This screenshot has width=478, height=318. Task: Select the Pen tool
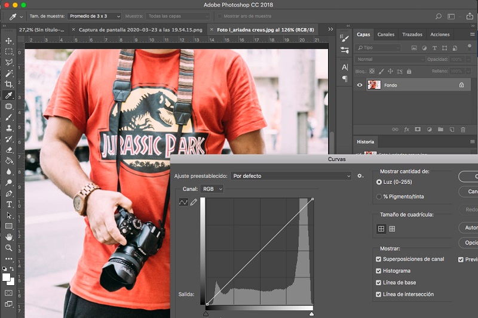coord(9,193)
